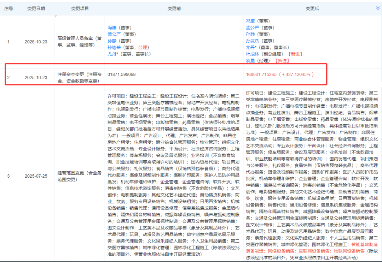Open 尤丹 link in 变更前 column
This screenshot has height=262, width=382.
point(112,54)
